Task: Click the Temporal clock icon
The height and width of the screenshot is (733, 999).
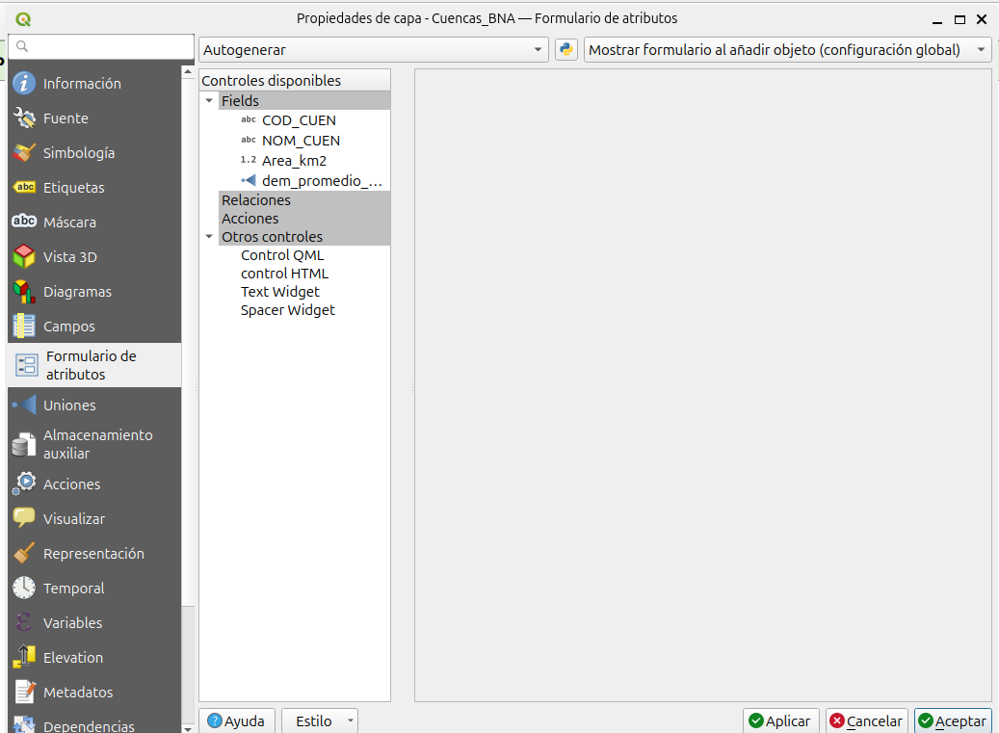Action: point(24,589)
